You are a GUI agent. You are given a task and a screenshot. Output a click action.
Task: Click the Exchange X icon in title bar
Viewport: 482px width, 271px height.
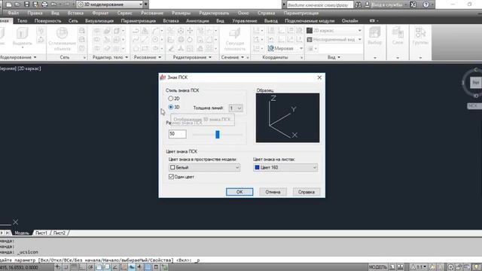click(x=413, y=5)
